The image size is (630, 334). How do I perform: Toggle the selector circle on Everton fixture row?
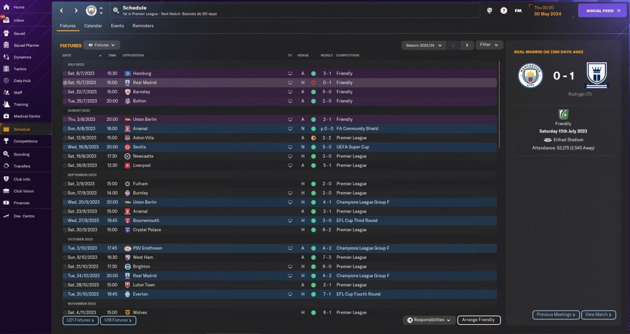(x=65, y=294)
